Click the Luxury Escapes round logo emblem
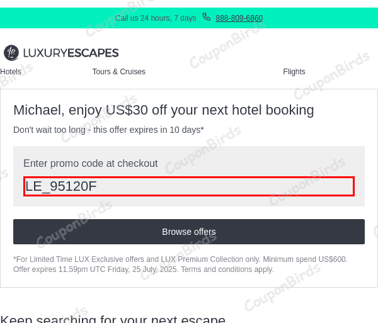 pos(11,53)
